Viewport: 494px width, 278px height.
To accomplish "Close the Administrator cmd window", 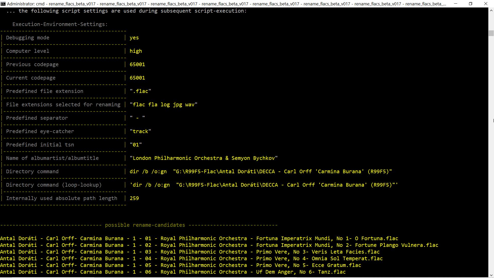I will coord(486,4).
